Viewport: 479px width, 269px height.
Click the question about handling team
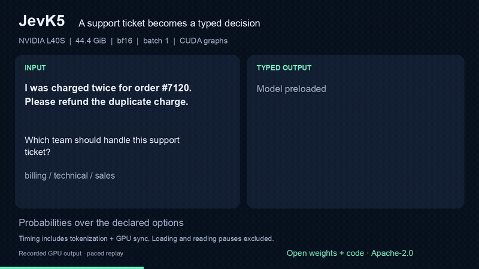click(102, 146)
